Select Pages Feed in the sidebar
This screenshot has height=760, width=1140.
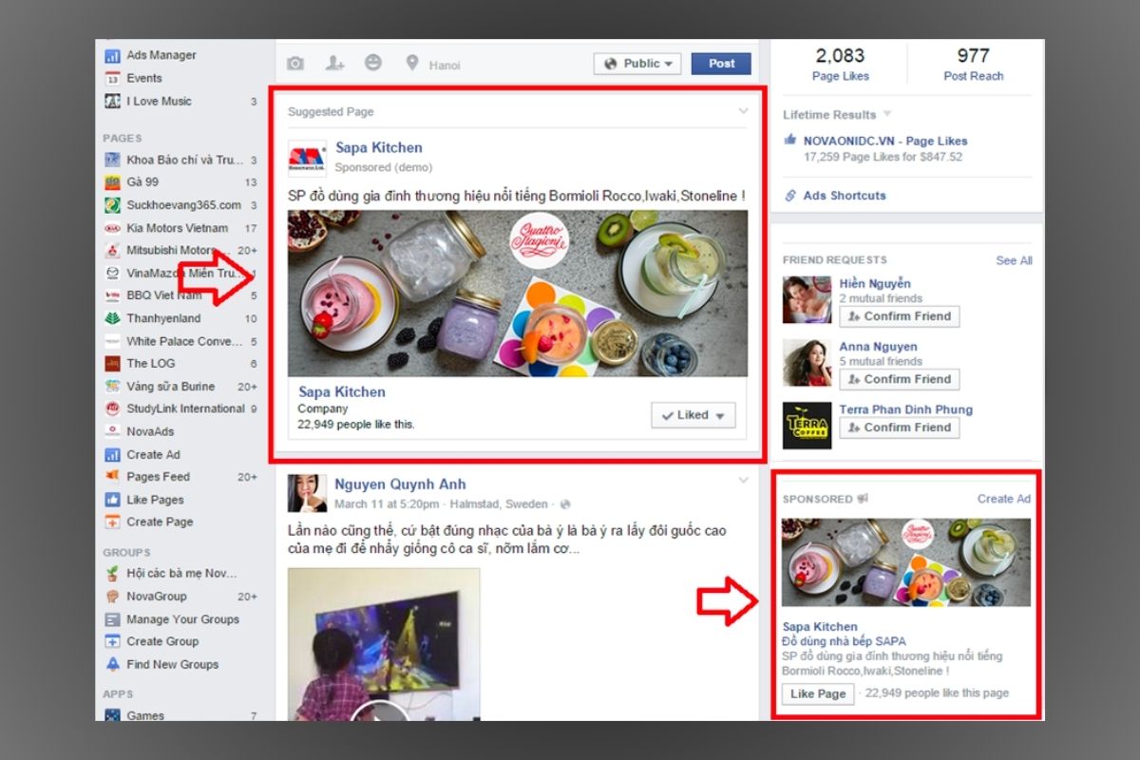tap(156, 477)
